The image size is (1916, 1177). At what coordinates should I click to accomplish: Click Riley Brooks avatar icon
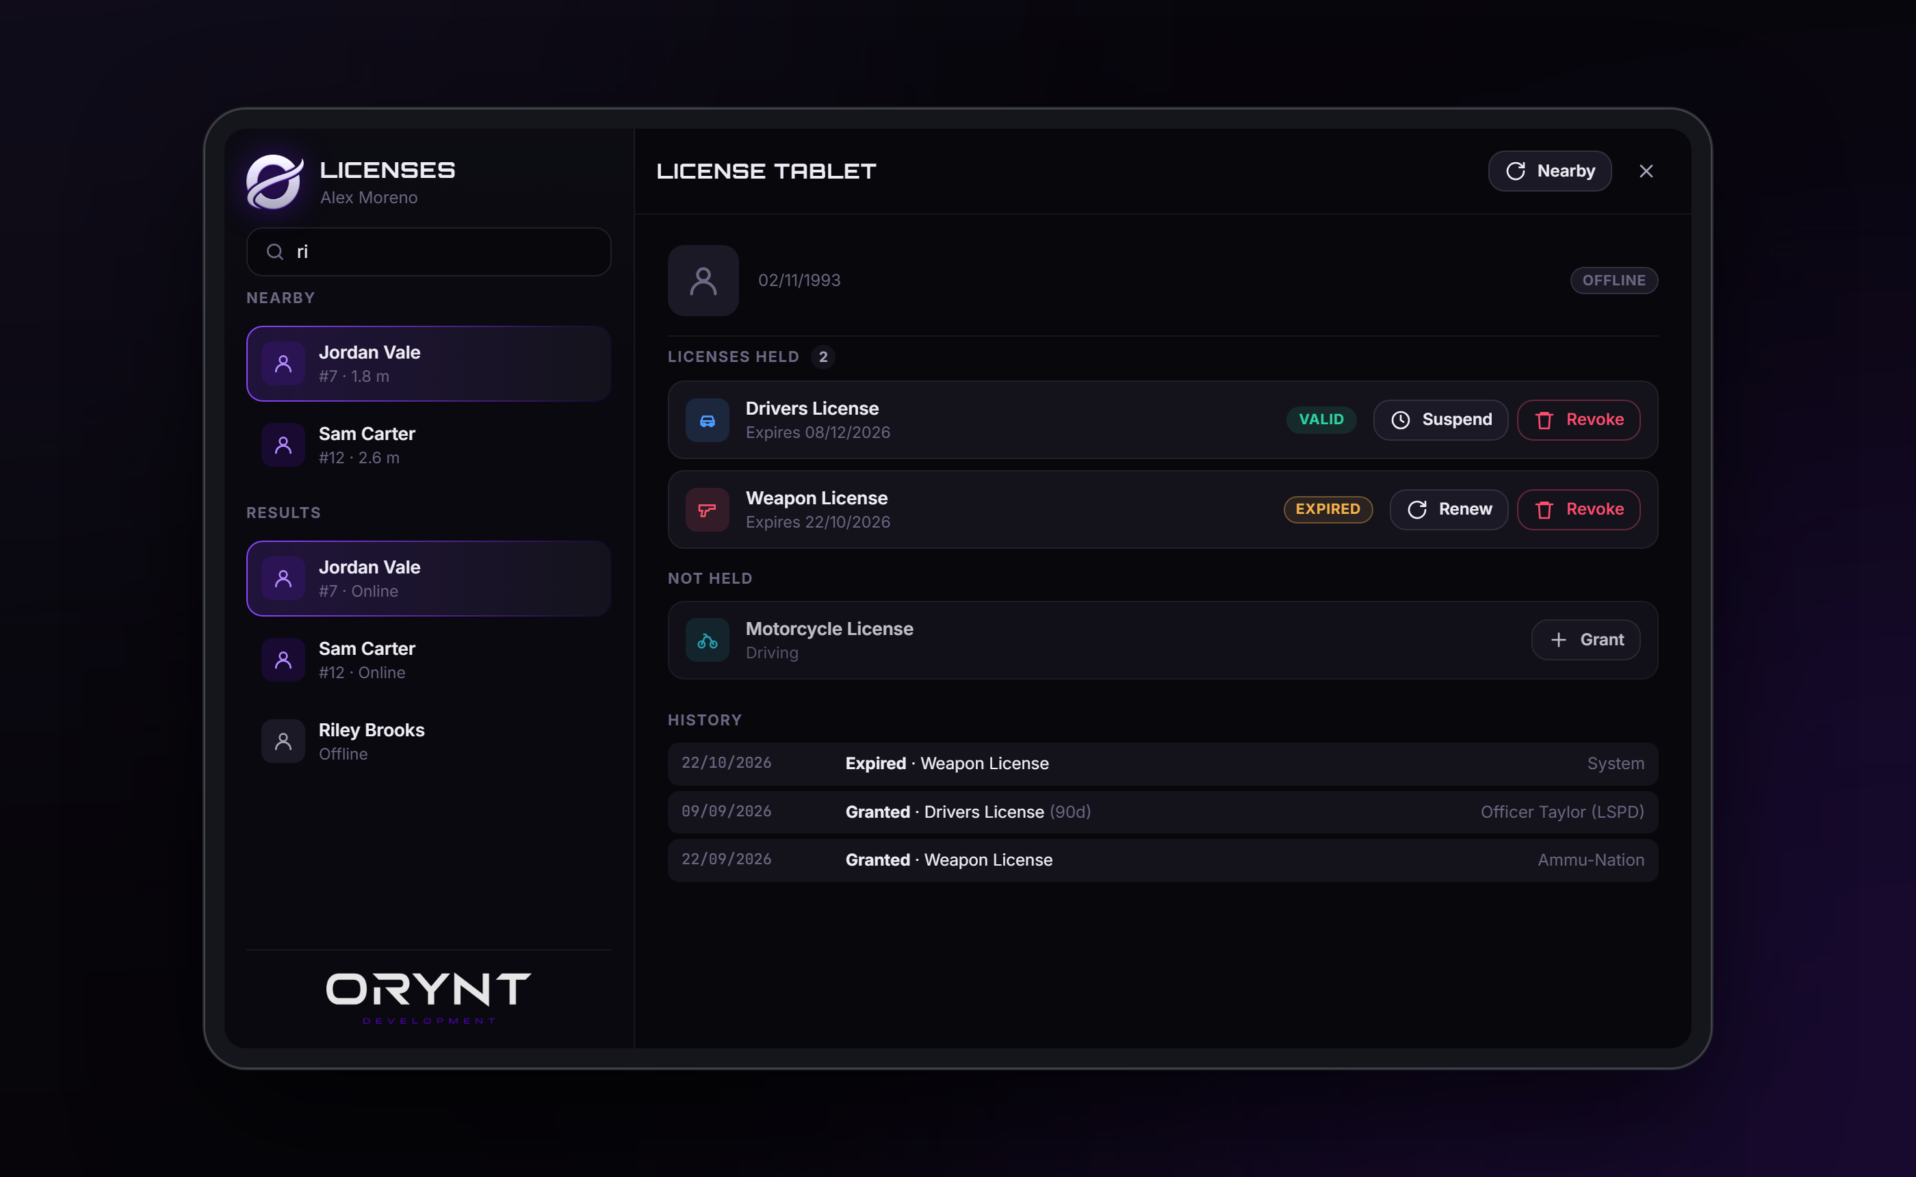point(283,741)
